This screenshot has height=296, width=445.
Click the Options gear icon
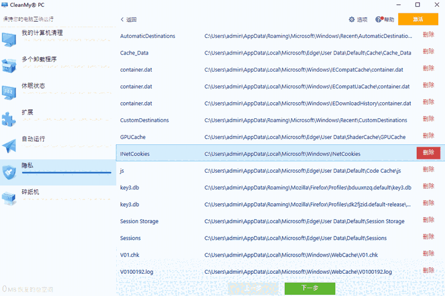pos(352,19)
